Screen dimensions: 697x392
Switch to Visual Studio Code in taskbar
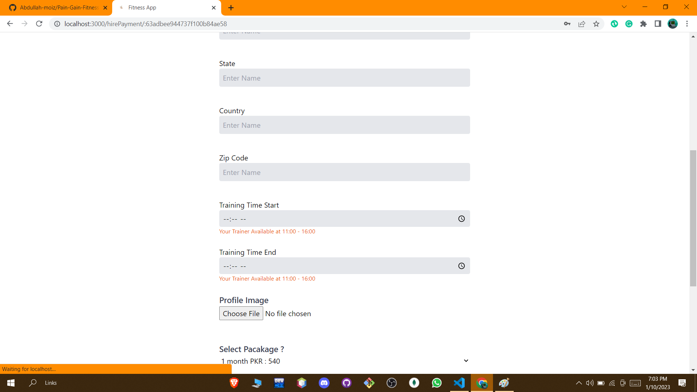click(459, 383)
